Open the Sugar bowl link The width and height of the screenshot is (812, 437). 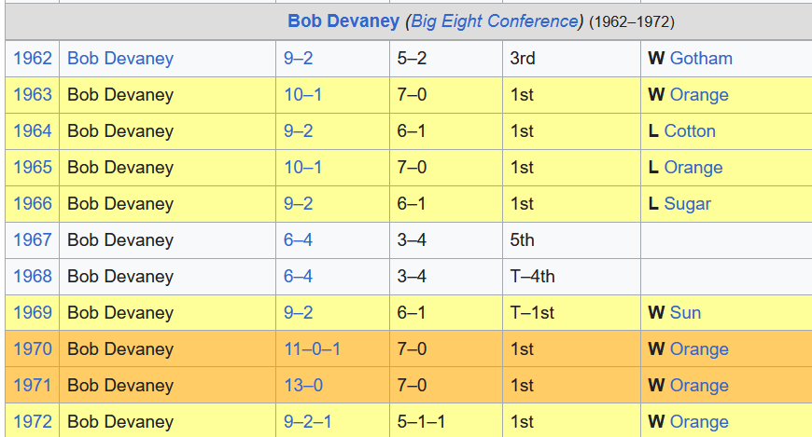pos(688,204)
